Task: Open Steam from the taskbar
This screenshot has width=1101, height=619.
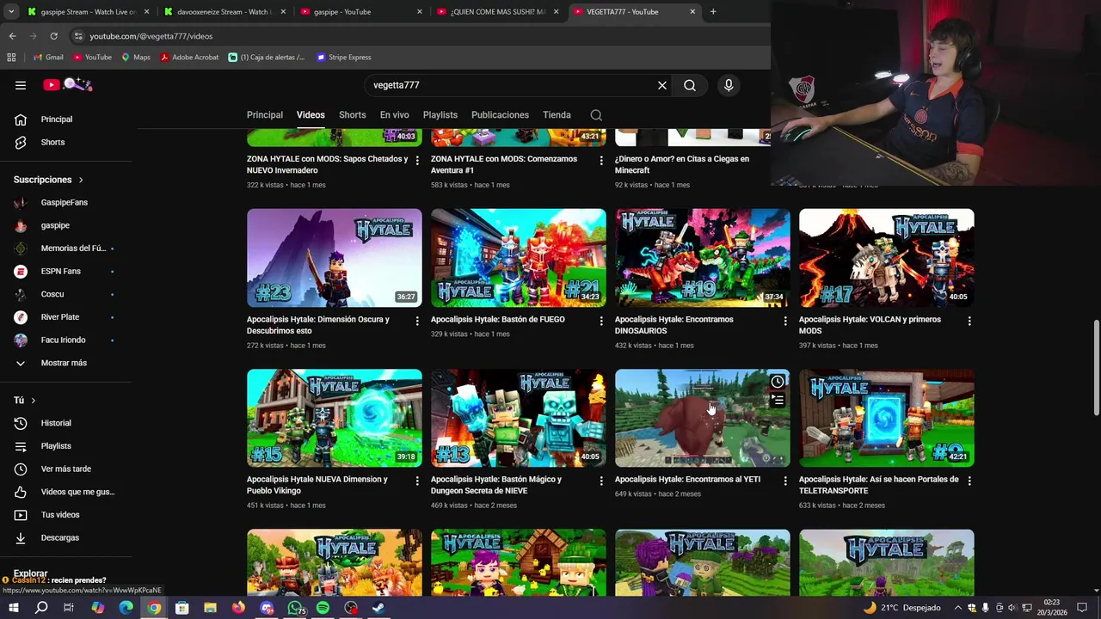Action: (x=378, y=608)
